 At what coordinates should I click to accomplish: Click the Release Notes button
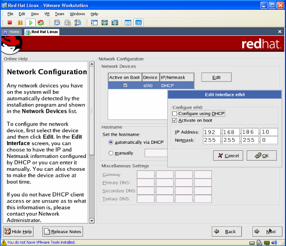62,231
